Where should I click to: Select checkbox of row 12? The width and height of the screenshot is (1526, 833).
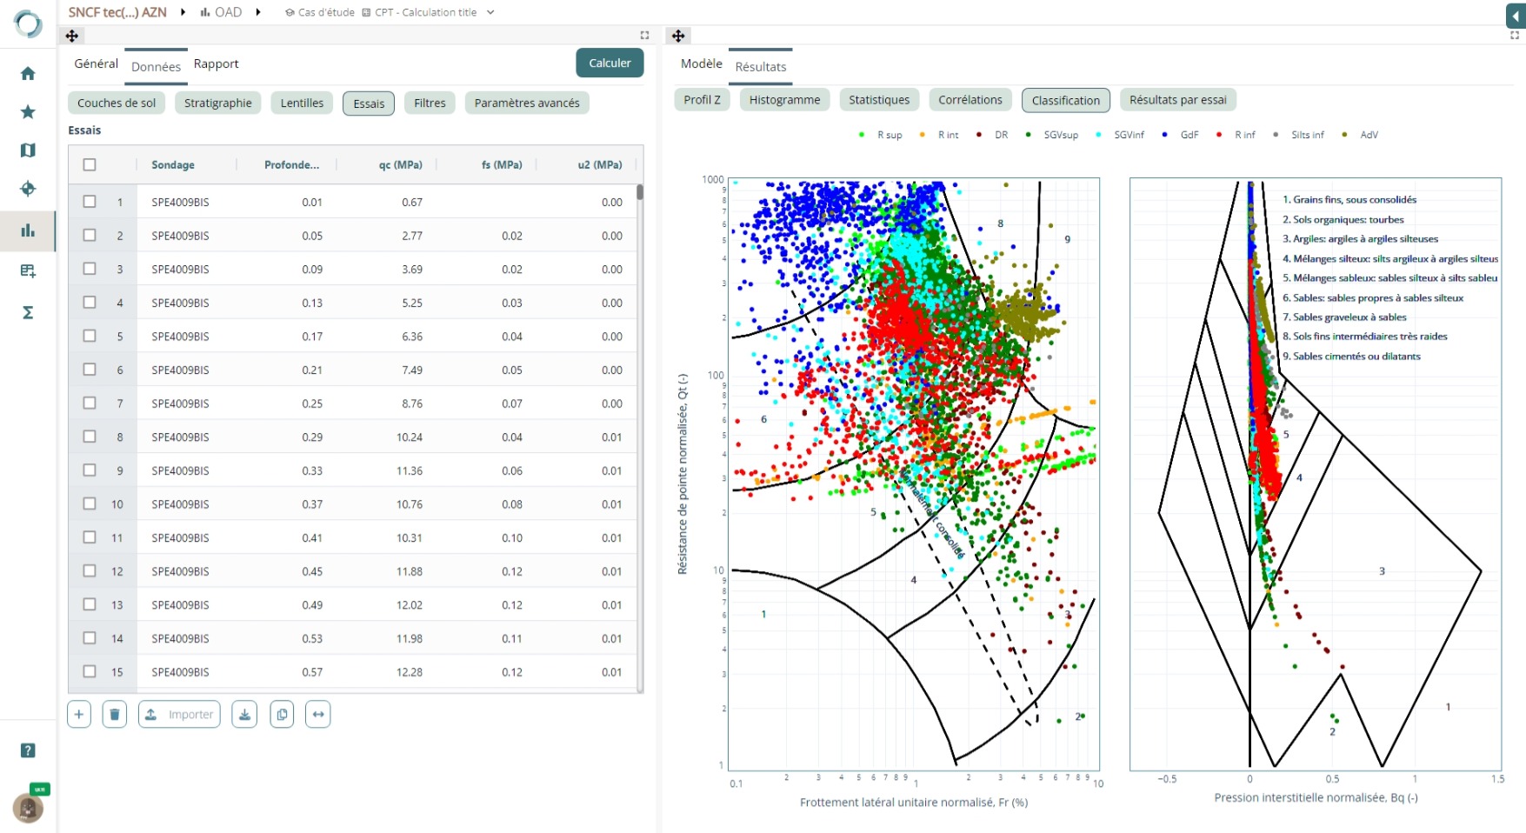[90, 571]
